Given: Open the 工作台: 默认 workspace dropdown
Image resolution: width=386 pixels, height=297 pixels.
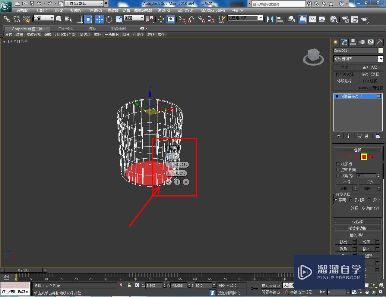Looking at the screenshot, I should 84,4.
